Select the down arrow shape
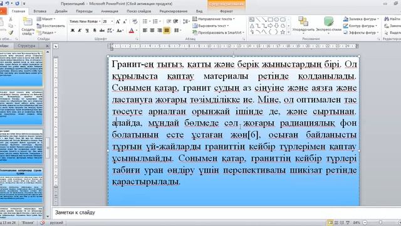 coord(276,26)
